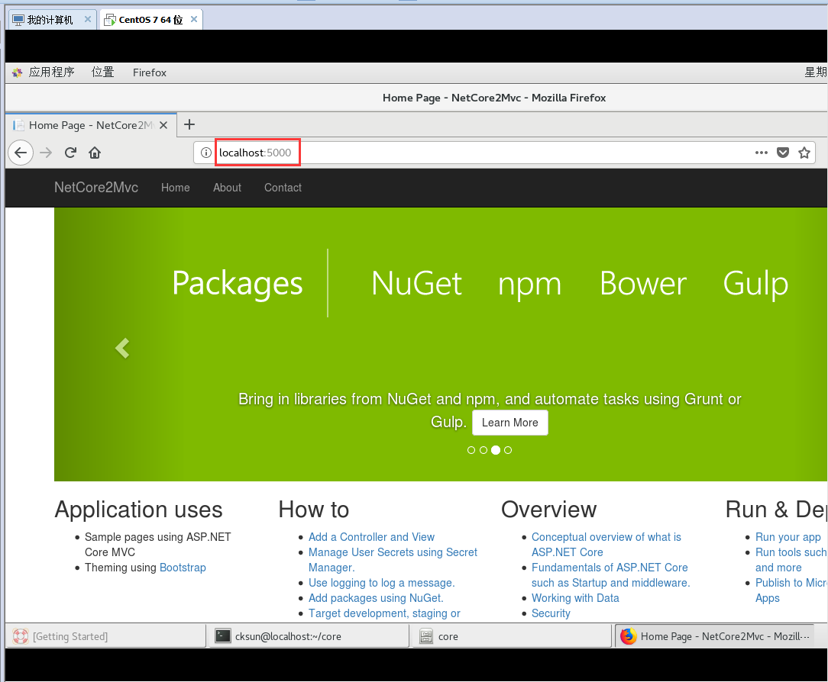This screenshot has width=828, height=682.
Task: Click the How to heading
Action: point(314,510)
